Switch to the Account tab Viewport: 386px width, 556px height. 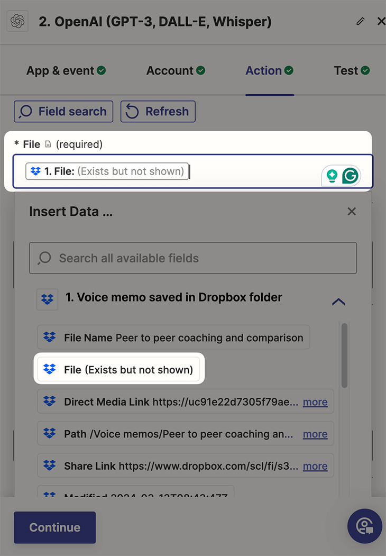click(176, 70)
